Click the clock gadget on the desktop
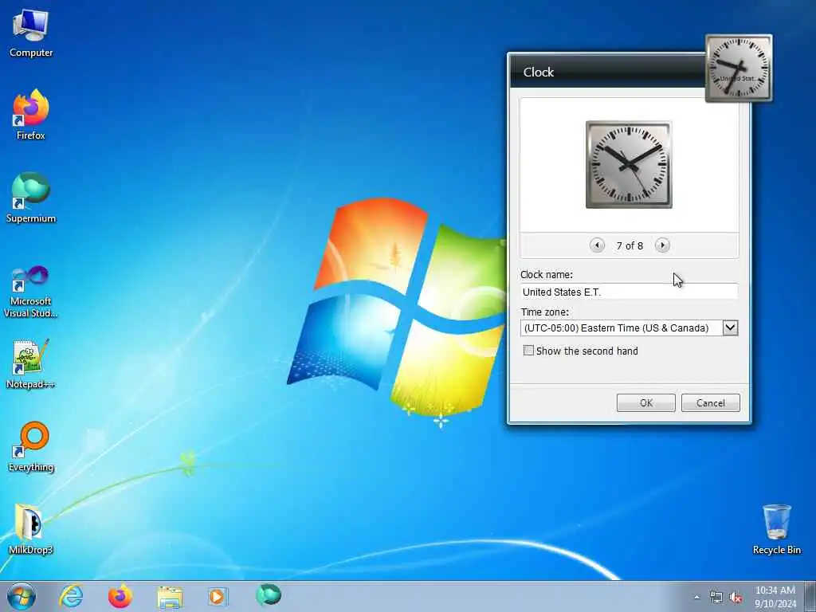 [739, 69]
